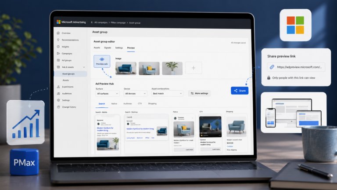Viewport: 337px width, 190px height.
Task: Open Campaigns in the sidebar
Action: [67, 53]
